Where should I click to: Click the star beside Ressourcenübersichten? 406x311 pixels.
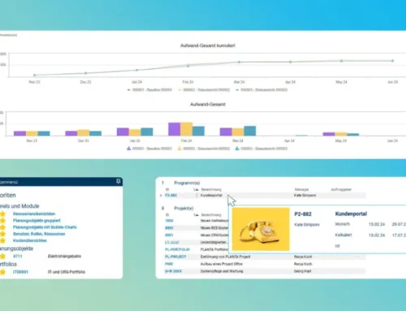click(x=2, y=214)
